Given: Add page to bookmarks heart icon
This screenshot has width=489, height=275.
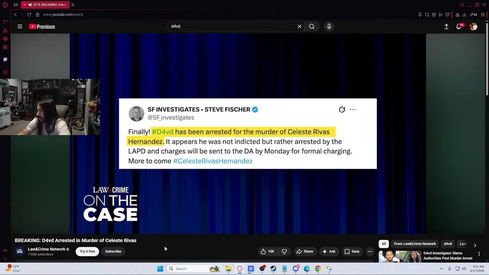Looking at the screenshot, I should [x=447, y=15].
